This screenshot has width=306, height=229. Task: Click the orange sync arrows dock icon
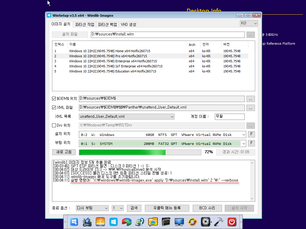[192, 222]
